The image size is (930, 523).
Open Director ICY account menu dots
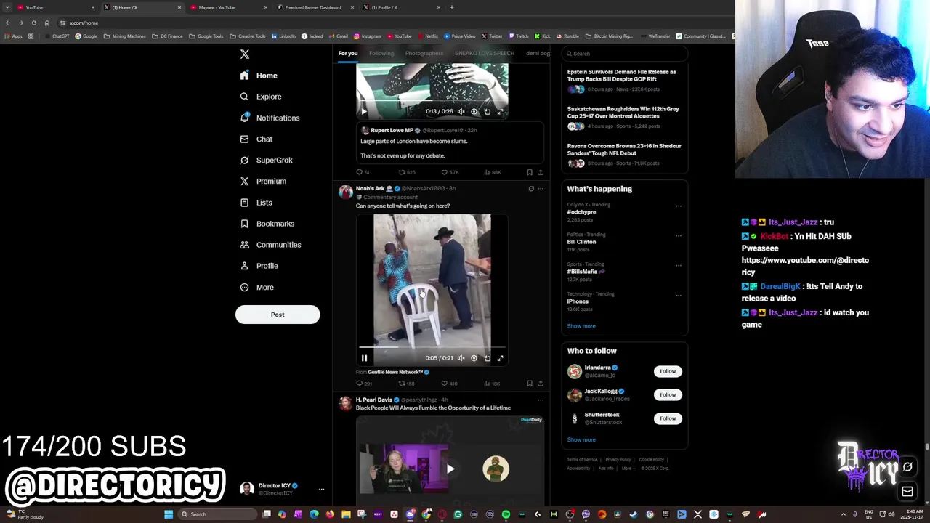321,490
